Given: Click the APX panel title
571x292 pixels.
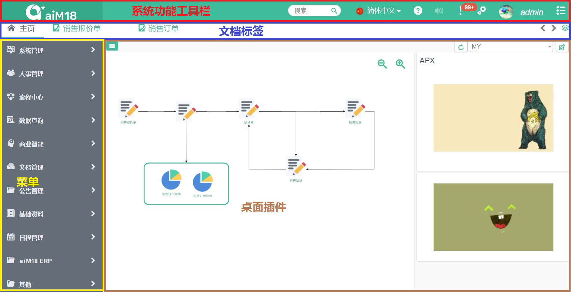Looking at the screenshot, I should (427, 61).
